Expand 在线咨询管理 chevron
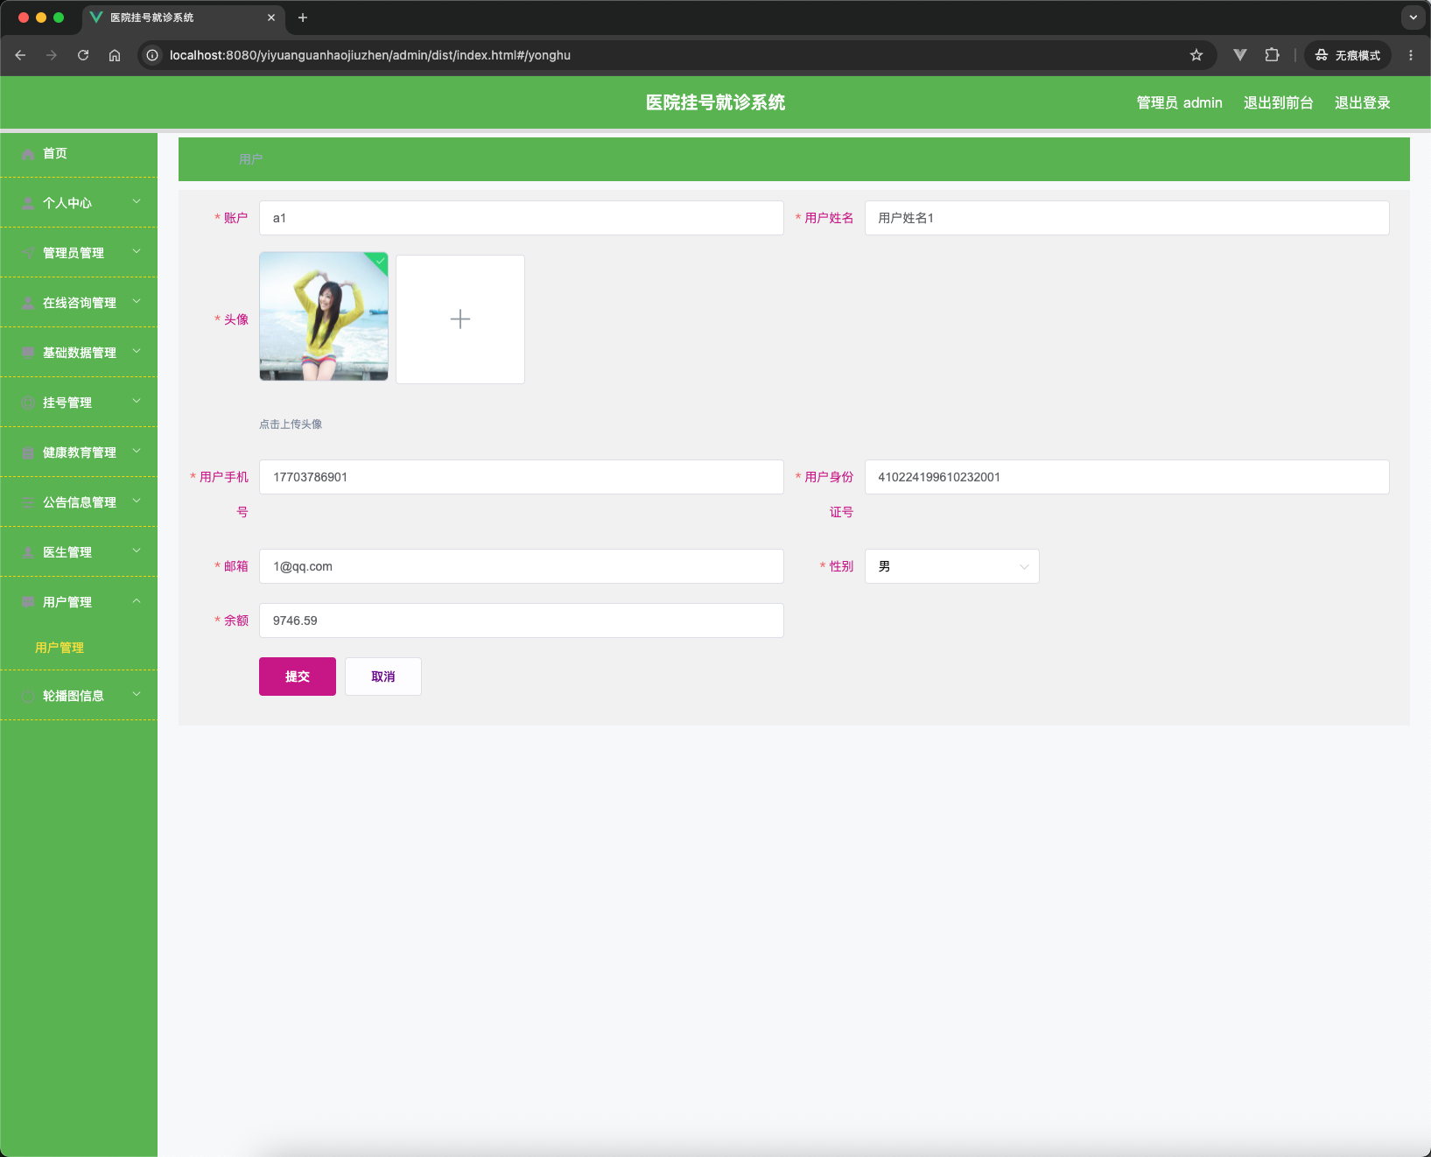The image size is (1431, 1157). point(137,301)
